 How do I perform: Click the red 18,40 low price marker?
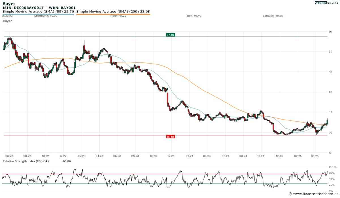pos(170,137)
